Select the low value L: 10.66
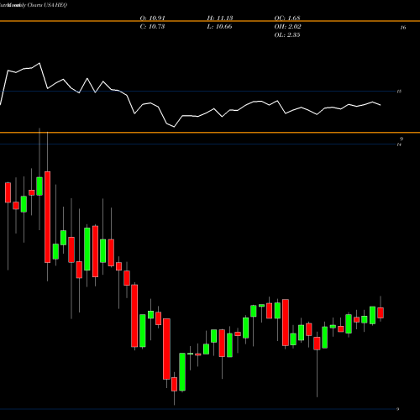The width and height of the screenshot is (420, 420). coord(219,27)
